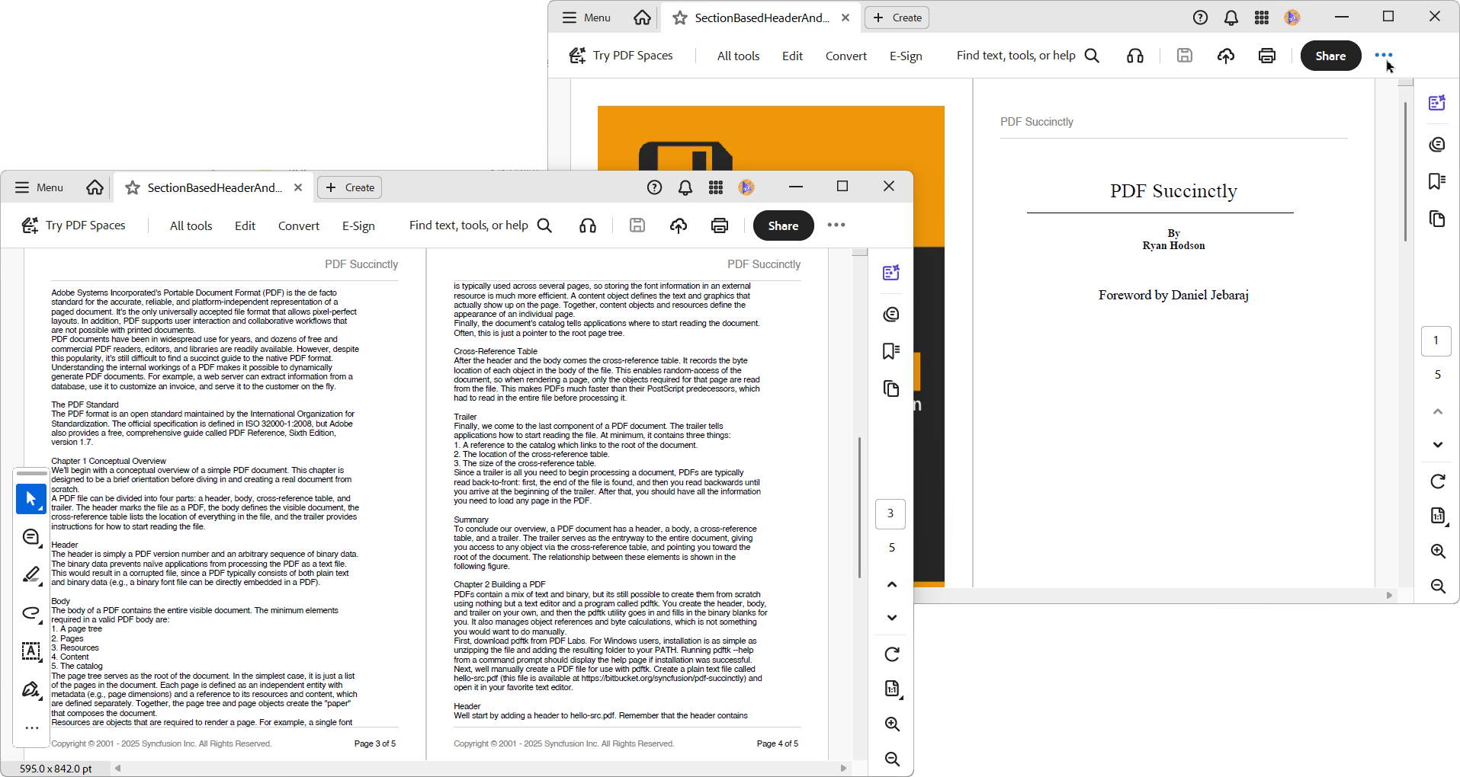
Task: Print the document from the front window
Action: point(719,225)
